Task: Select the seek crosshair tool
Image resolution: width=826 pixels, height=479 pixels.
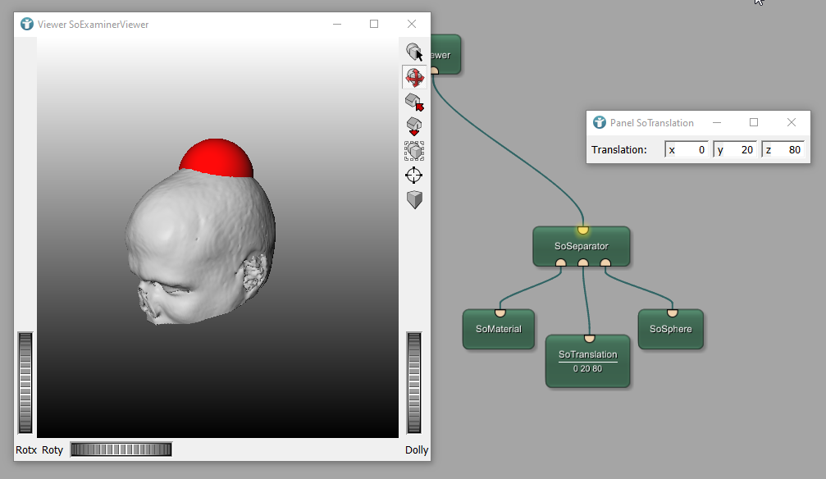Action: [x=414, y=175]
